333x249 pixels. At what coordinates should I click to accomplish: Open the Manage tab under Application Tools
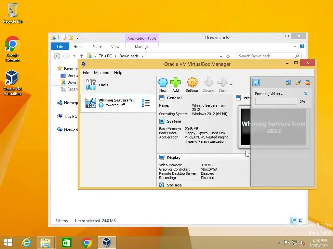click(142, 47)
